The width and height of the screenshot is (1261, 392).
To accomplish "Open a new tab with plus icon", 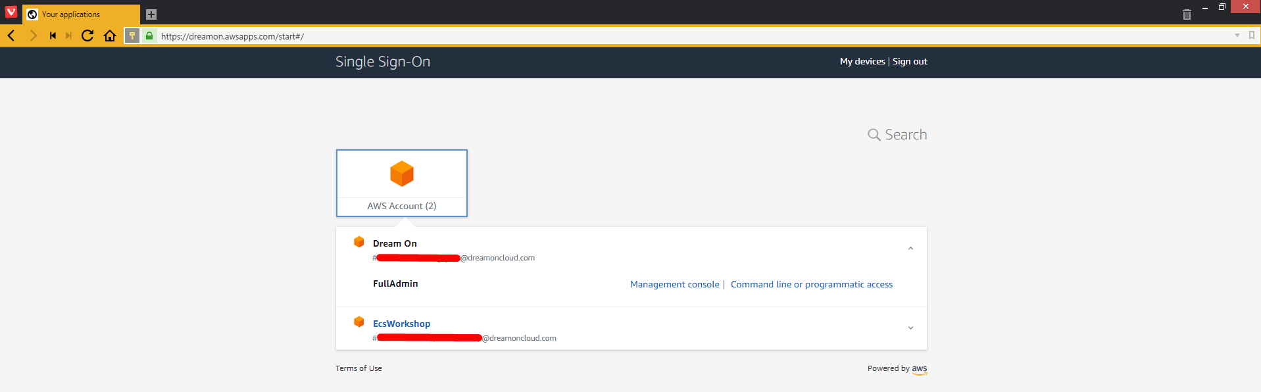I will click(151, 14).
